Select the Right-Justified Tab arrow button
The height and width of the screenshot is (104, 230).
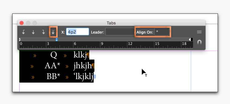[x=43, y=32]
